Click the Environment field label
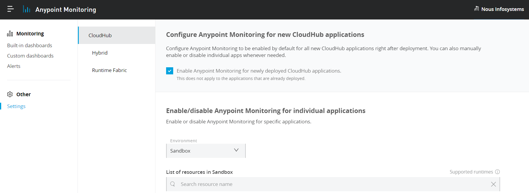 [184, 141]
